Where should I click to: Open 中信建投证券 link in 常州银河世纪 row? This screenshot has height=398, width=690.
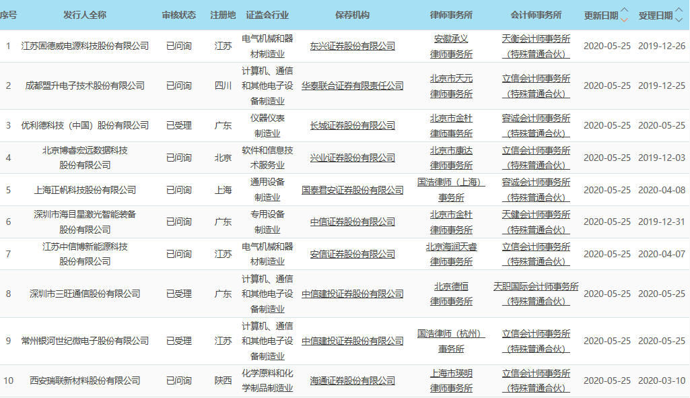tap(353, 341)
